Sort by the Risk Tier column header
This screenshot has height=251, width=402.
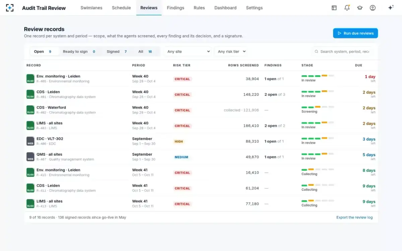pos(182,65)
